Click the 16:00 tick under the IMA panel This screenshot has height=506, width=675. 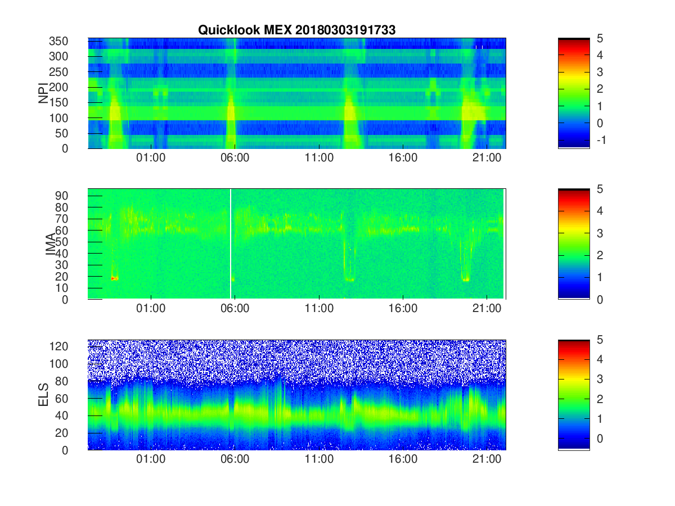tap(403, 309)
